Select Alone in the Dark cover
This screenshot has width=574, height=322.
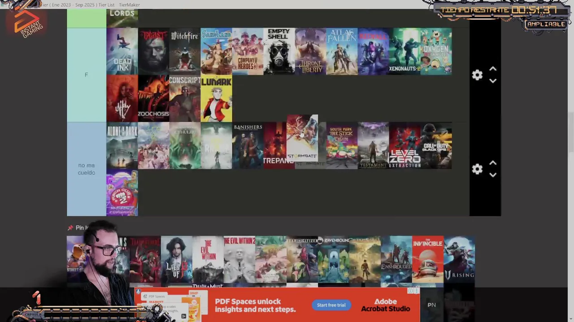pyautogui.click(x=122, y=145)
